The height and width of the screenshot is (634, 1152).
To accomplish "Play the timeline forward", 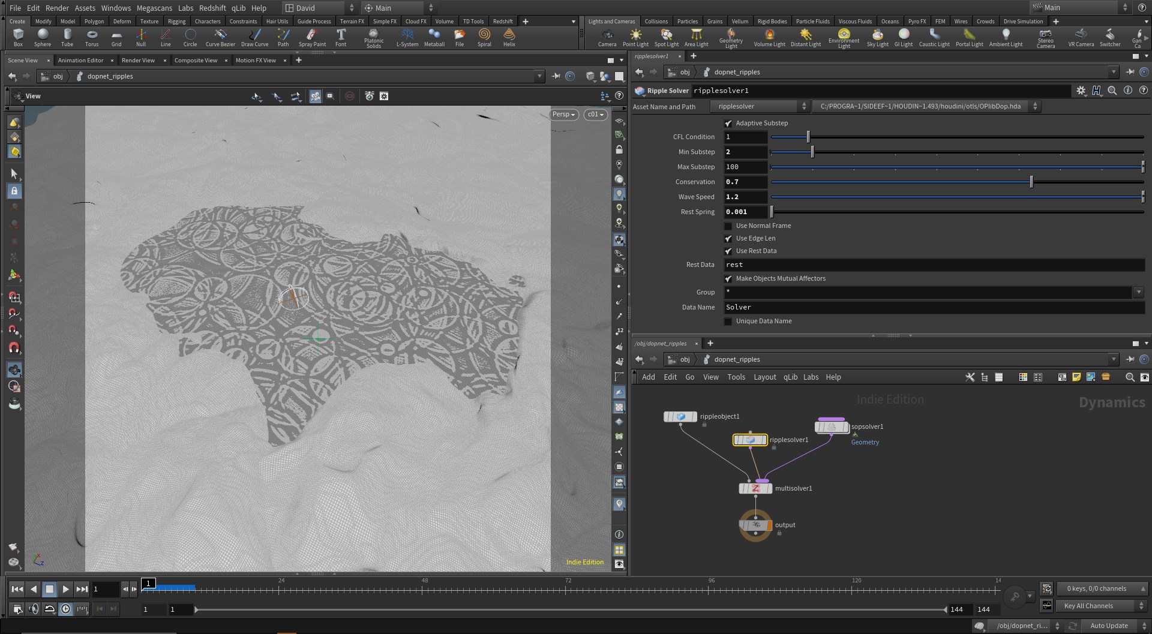I will coord(65,589).
